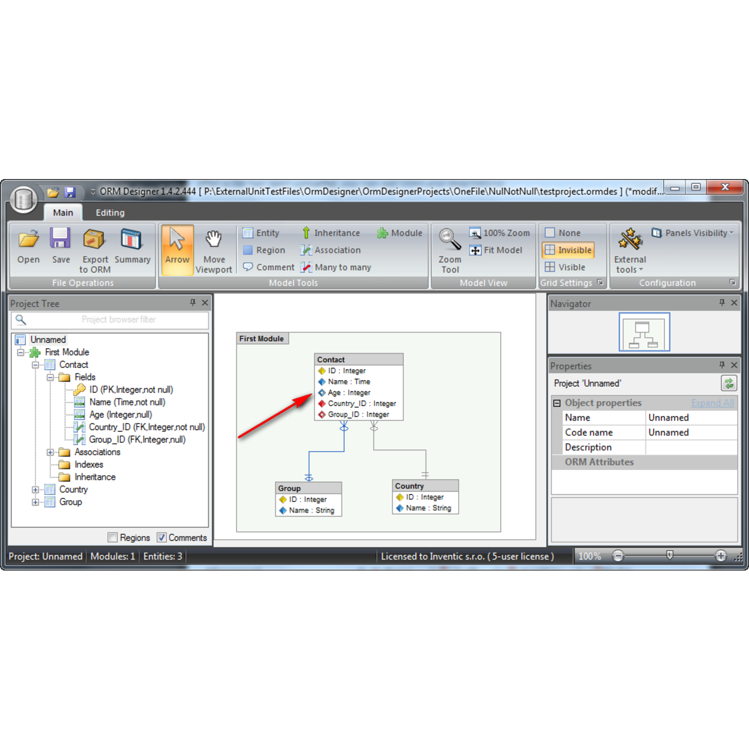749x749 pixels.
Task: Click the Export to ORM icon
Action: click(x=94, y=240)
